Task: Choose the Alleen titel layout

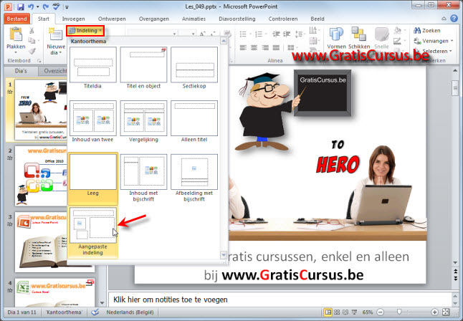Action: [x=194, y=121]
